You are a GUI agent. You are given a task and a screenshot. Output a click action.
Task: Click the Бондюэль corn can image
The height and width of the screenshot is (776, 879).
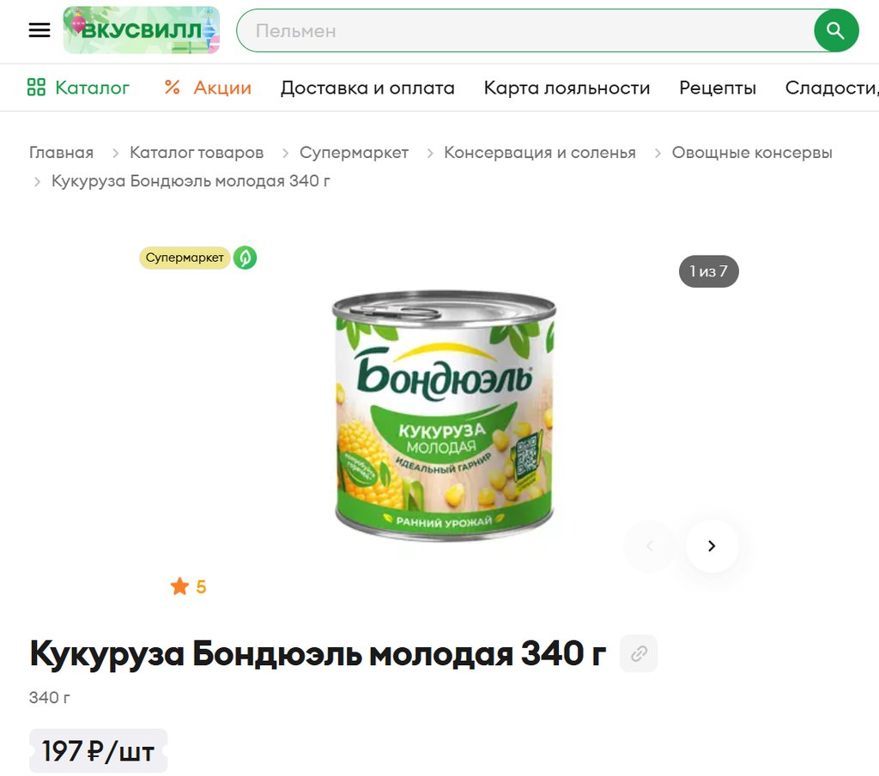pos(444,415)
